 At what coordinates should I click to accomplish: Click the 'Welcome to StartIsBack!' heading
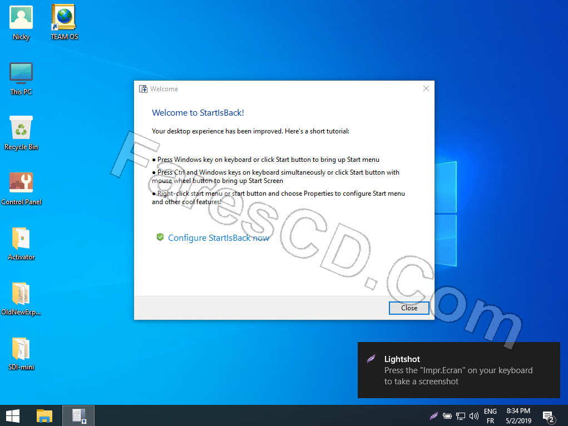click(x=198, y=113)
